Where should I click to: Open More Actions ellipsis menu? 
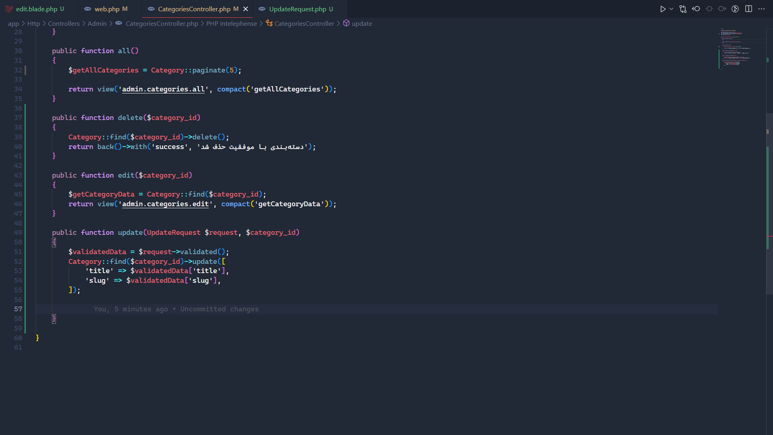pos(761,9)
